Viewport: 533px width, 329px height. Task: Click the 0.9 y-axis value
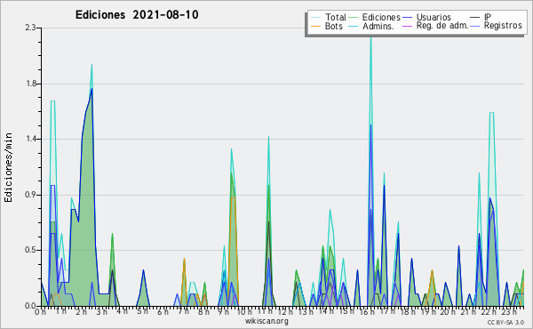30,195
